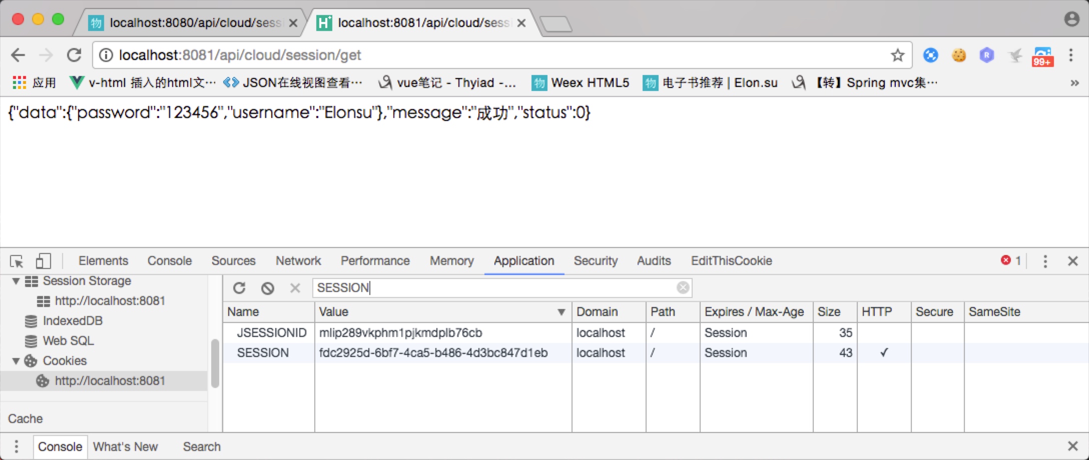Switch to the Audits tab
The height and width of the screenshot is (460, 1089).
[x=654, y=261]
